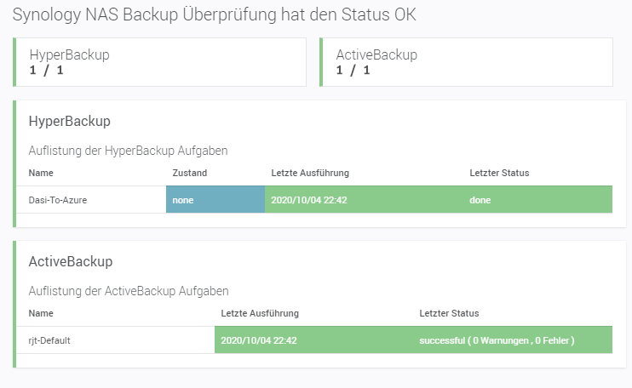
Task: Click the ActiveBackup section heading
Action: tap(71, 261)
